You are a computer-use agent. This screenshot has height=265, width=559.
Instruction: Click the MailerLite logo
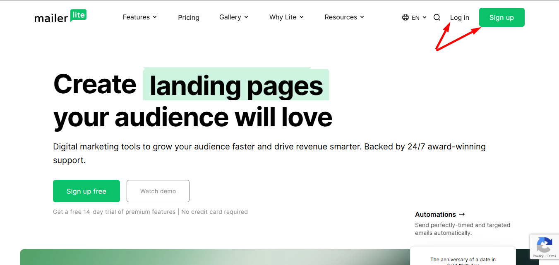pyautogui.click(x=60, y=17)
